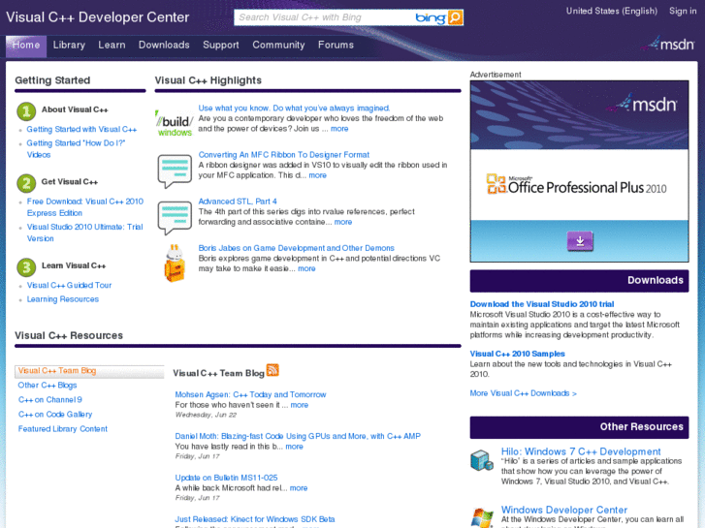Open Mohsen Agsen: C++ Today and Tomorrow post
The width and height of the screenshot is (705, 528).
coord(250,394)
